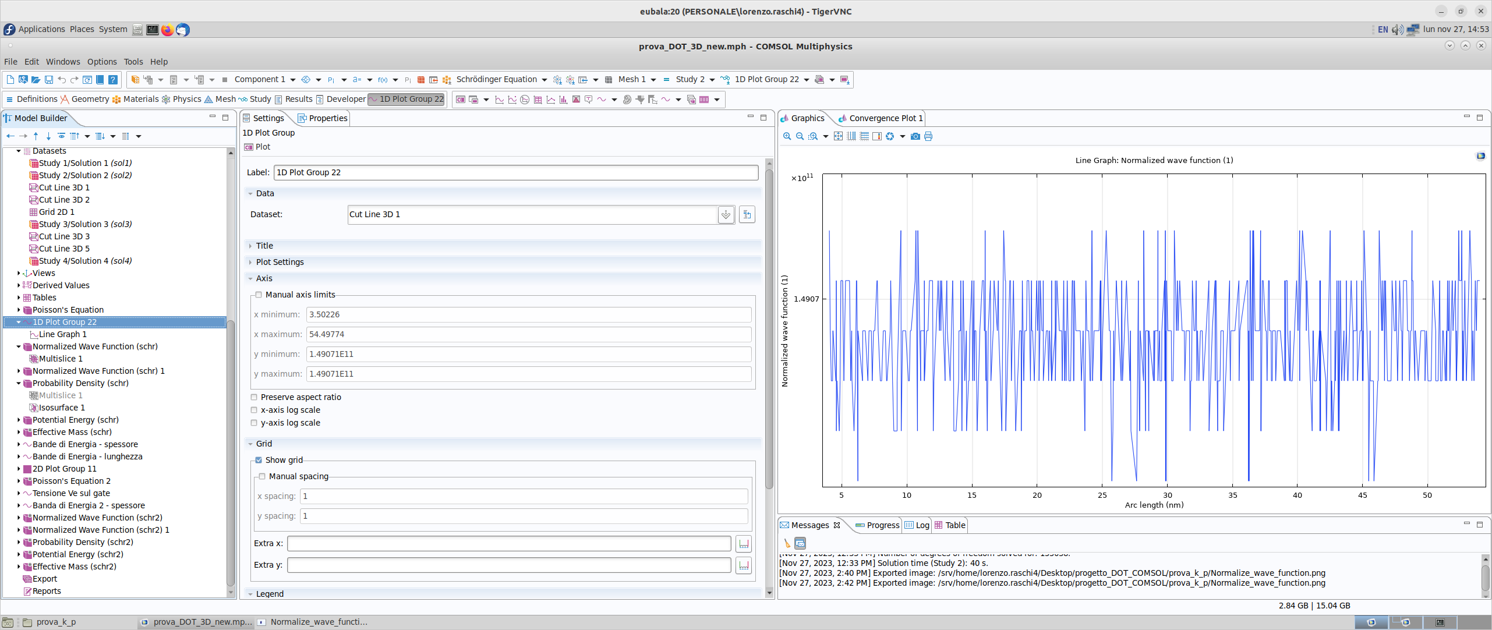Viewport: 1492px width, 630px height.
Task: Toggle the show legends icon
Action: coord(877,136)
